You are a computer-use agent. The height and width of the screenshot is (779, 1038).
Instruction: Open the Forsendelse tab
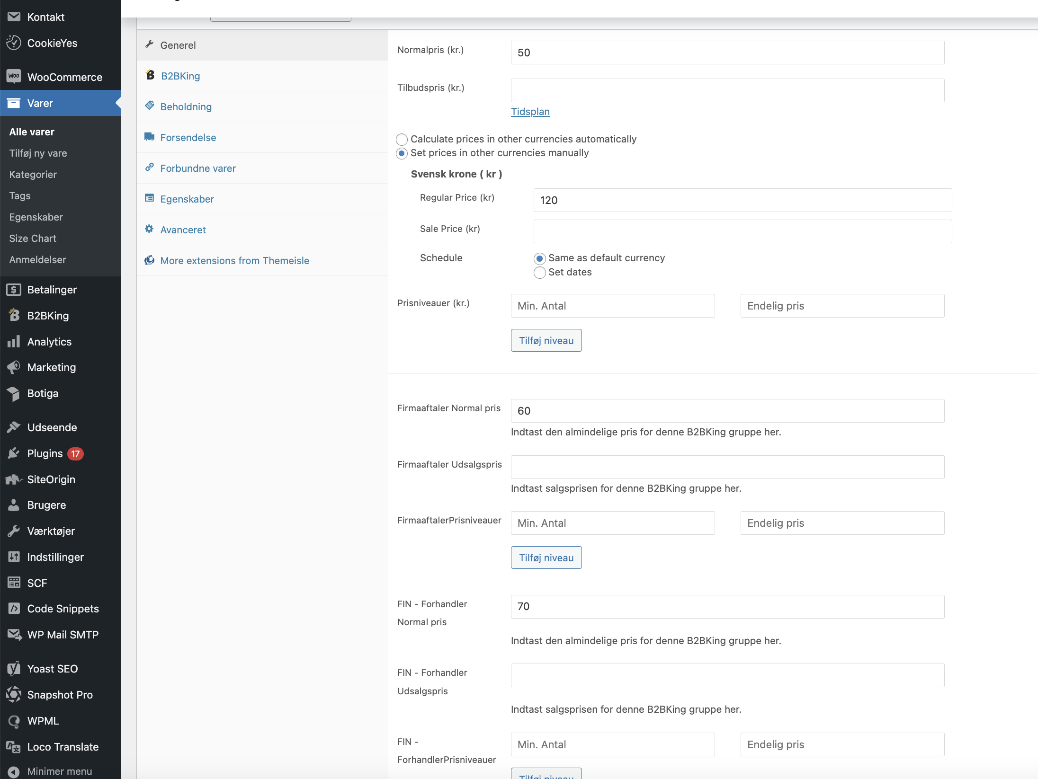[262, 137]
